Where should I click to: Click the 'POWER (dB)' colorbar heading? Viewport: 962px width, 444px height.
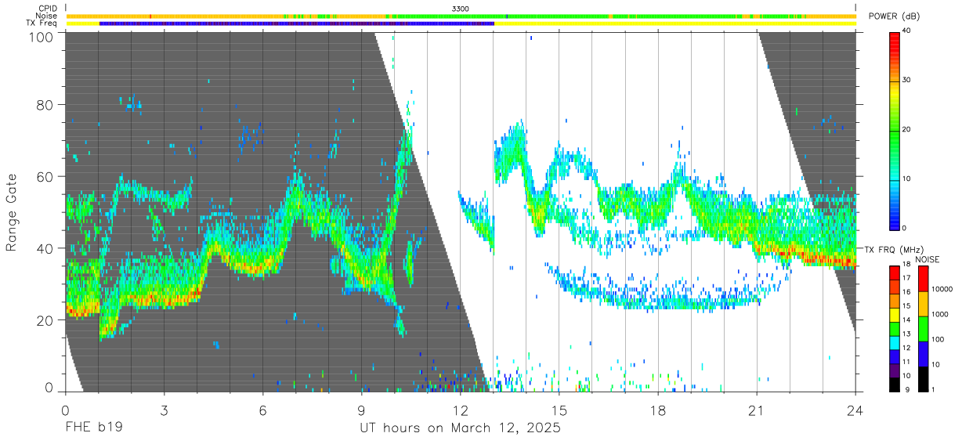coord(895,16)
